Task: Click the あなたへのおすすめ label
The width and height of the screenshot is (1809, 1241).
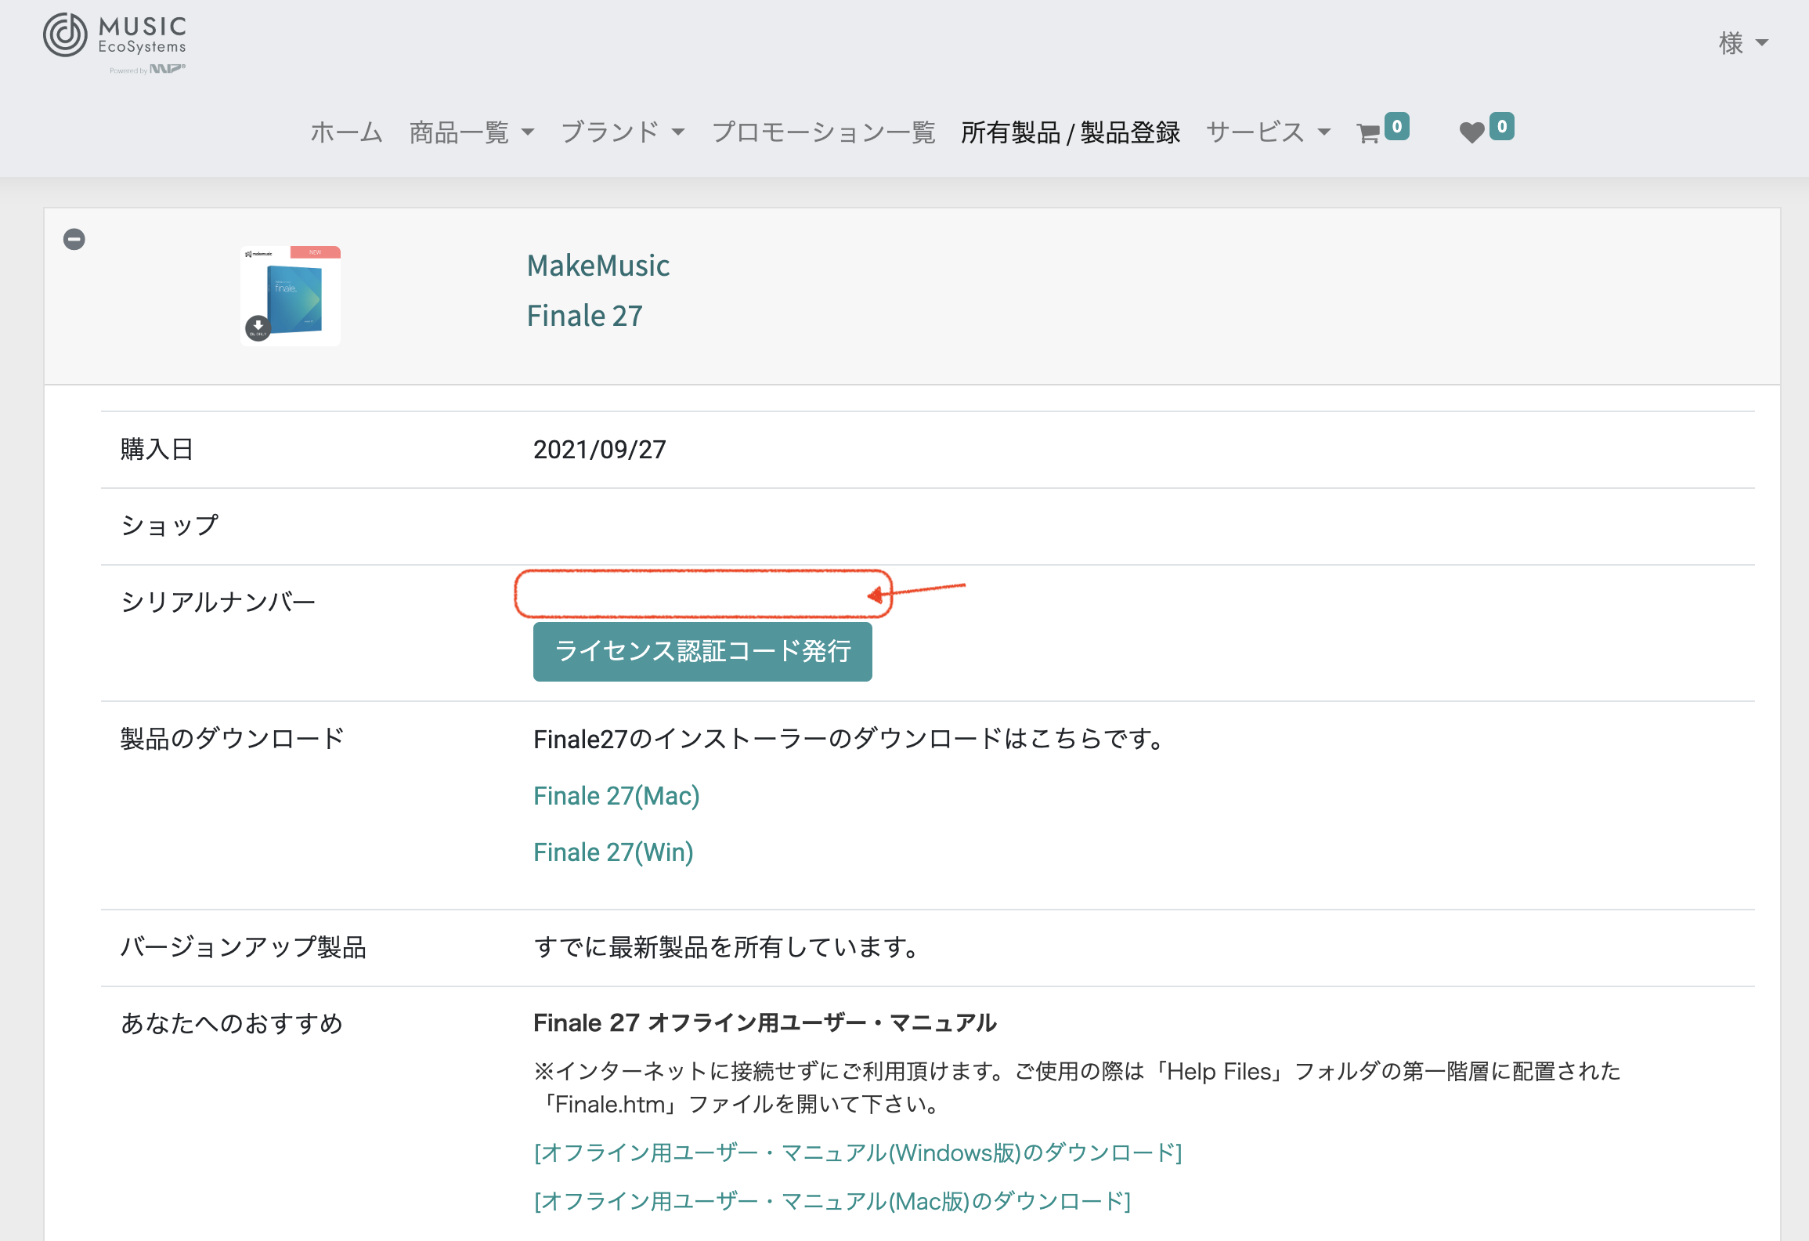Action: (x=231, y=1023)
